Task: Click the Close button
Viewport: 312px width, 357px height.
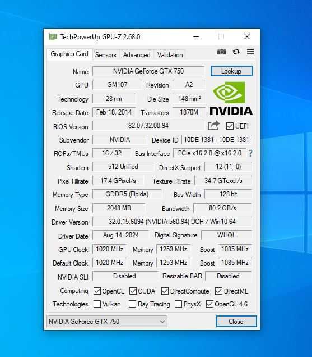Action: tap(236, 321)
